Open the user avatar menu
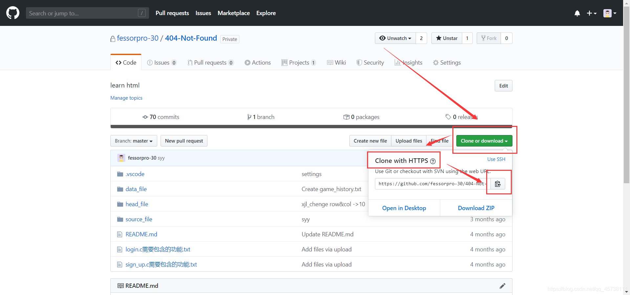 pyautogui.click(x=610, y=13)
